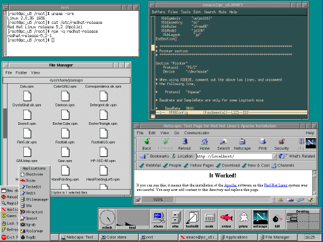Click the Yellow Pages personal toolbar button

199,166
